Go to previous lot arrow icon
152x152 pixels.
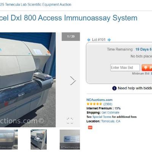click(89, 40)
